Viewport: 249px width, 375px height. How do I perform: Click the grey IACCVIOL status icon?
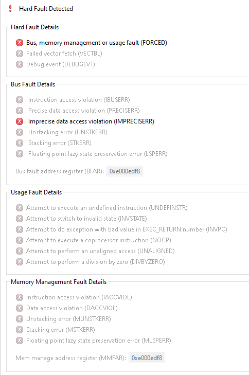(x=20, y=297)
